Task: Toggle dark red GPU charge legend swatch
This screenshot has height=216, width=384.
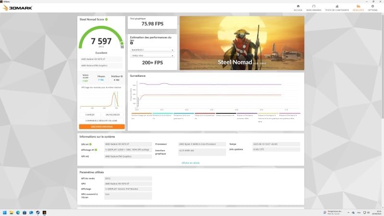Action: (205, 113)
